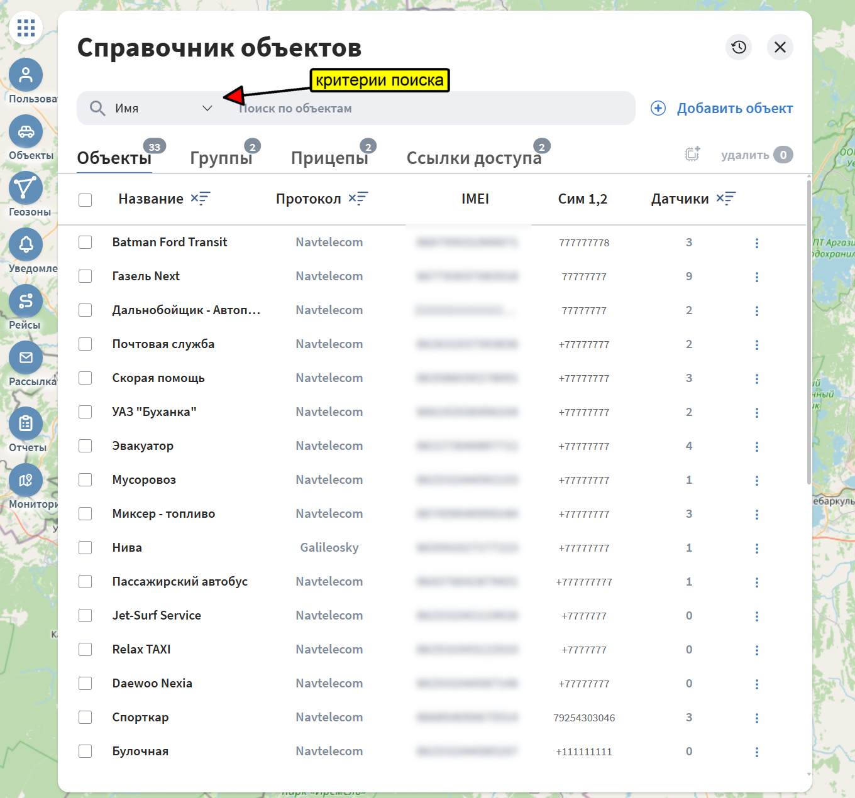Viewport: 855px width, 798px height.
Task: Tick the checkbox for Газель Next
Action: [x=85, y=276]
